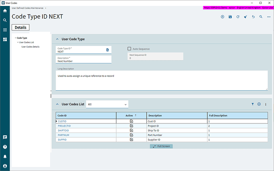Screen dimensions: 274x171
Task: Toggle Active checkbox for PARTNUM row
Action: (131, 135)
